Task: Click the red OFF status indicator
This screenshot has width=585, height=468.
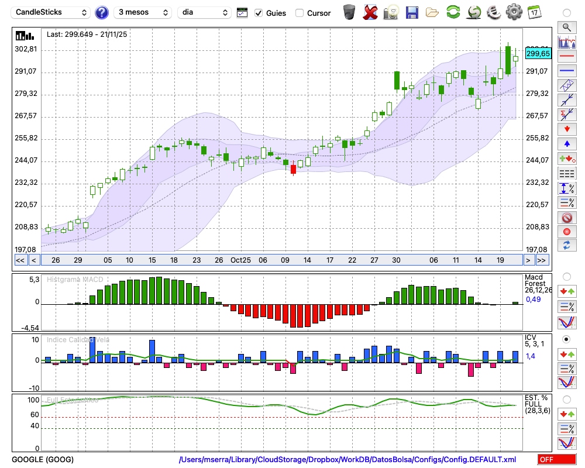Action: click(x=556, y=460)
